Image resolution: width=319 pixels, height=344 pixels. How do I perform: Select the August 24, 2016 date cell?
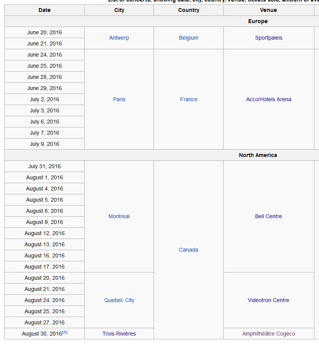[45, 301]
